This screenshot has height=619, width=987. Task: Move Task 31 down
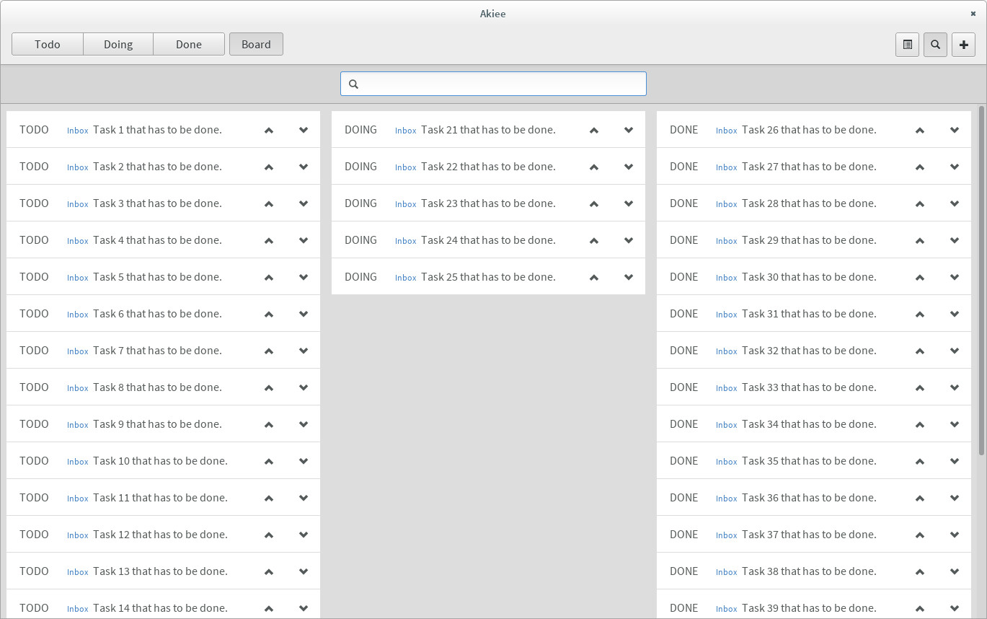(x=955, y=315)
